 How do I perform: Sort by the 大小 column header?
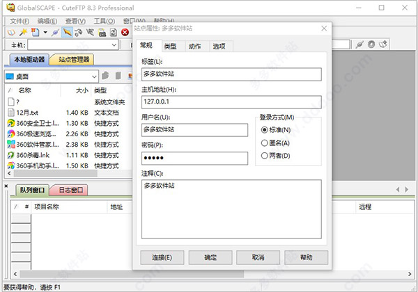82,90
